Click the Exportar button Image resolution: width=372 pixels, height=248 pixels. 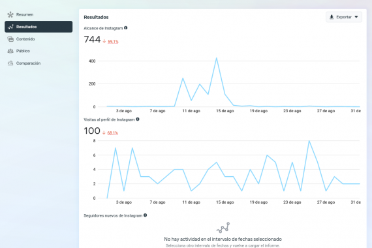[x=344, y=17]
